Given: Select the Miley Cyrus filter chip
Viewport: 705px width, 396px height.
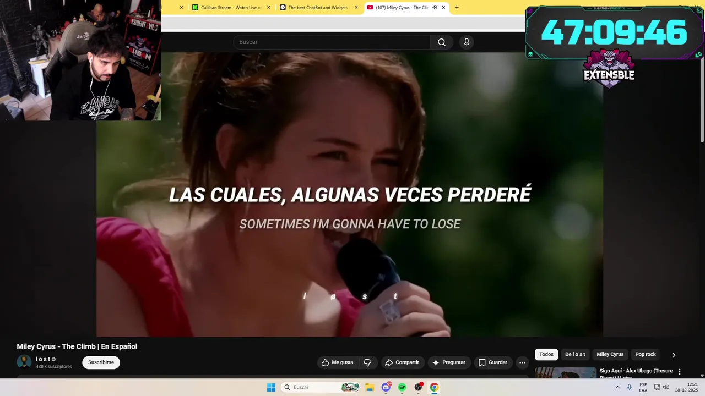Looking at the screenshot, I should click(610, 355).
